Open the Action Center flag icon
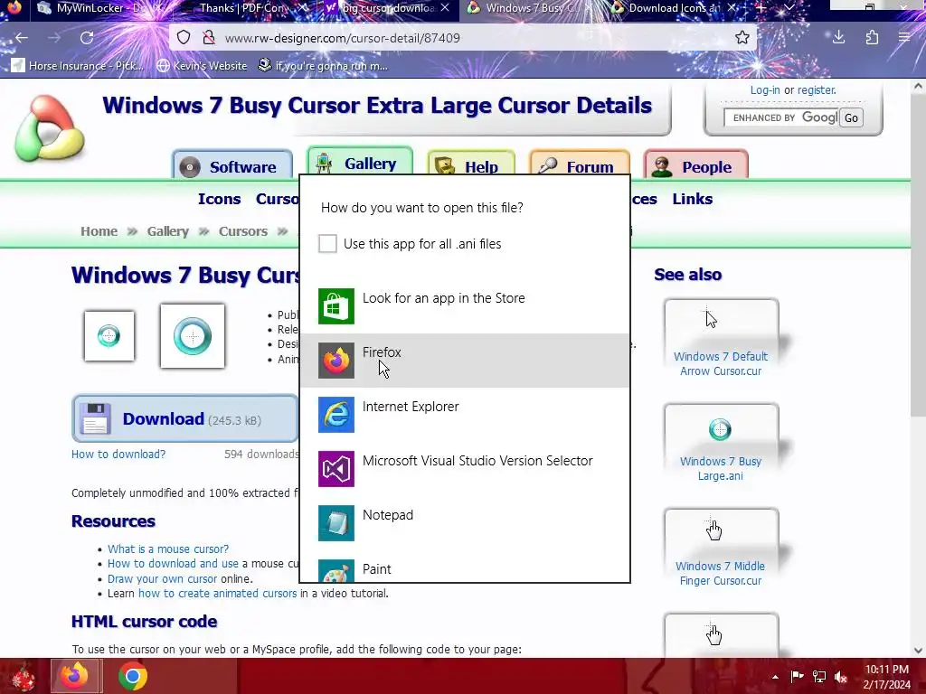This screenshot has width=926, height=694. pyautogui.click(x=797, y=676)
